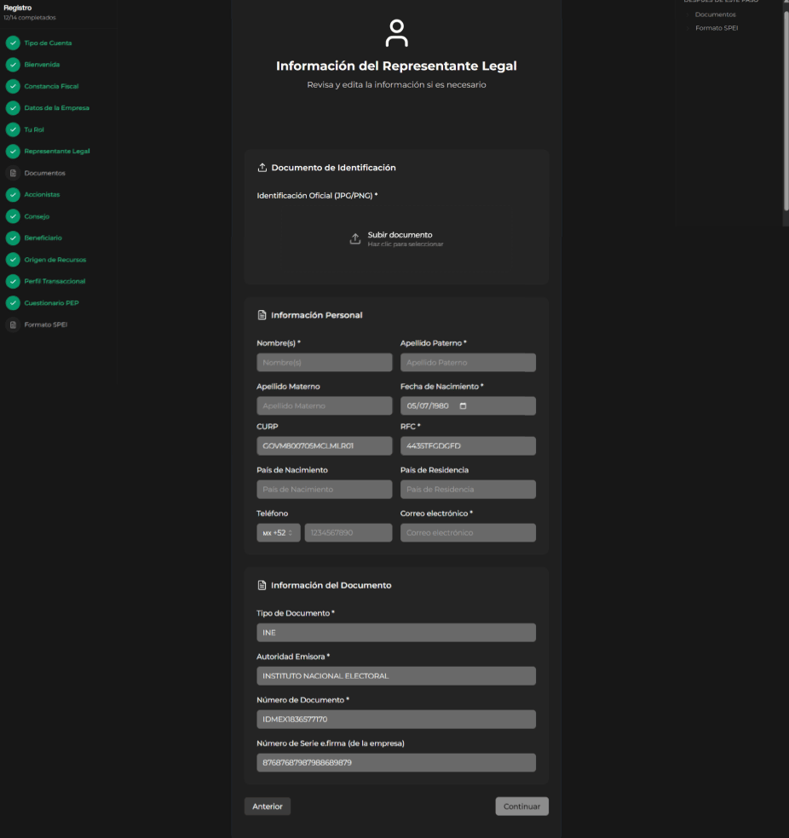Click the green check icon beside Tipo de Cuenta

(13, 43)
